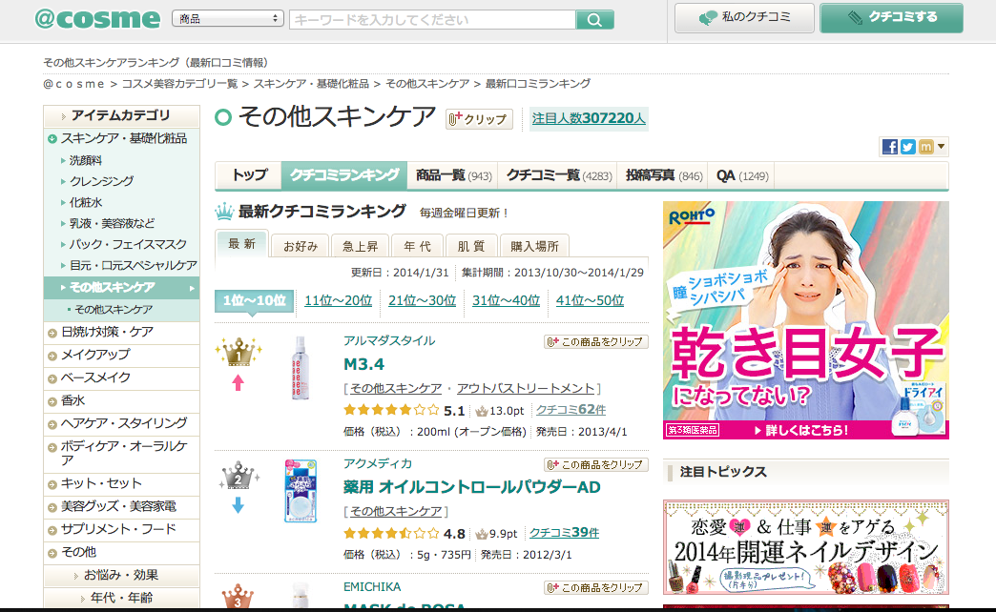Image resolution: width=996 pixels, height=612 pixels.
Task: Select 最新 ranking sub-tab
Action: tap(242, 244)
